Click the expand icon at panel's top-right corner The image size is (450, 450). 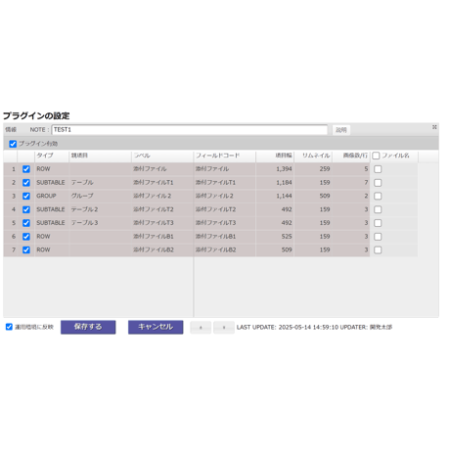click(434, 127)
